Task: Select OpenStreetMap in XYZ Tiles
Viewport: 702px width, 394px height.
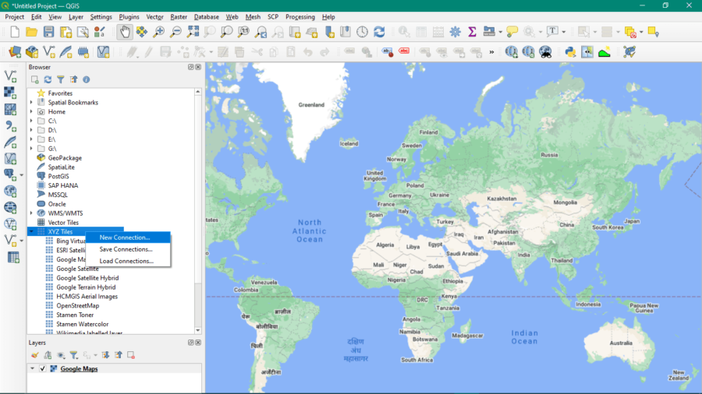Action: (77, 305)
